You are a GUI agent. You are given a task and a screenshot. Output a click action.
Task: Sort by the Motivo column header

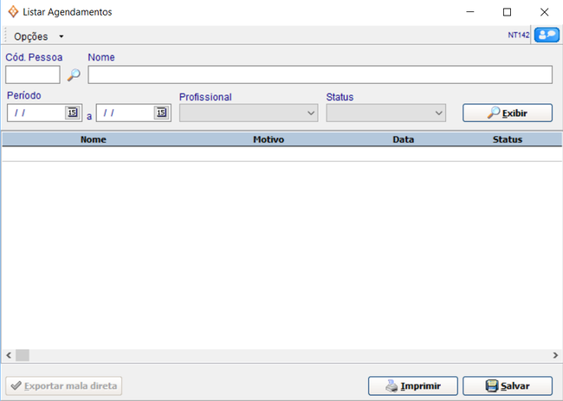click(x=269, y=139)
